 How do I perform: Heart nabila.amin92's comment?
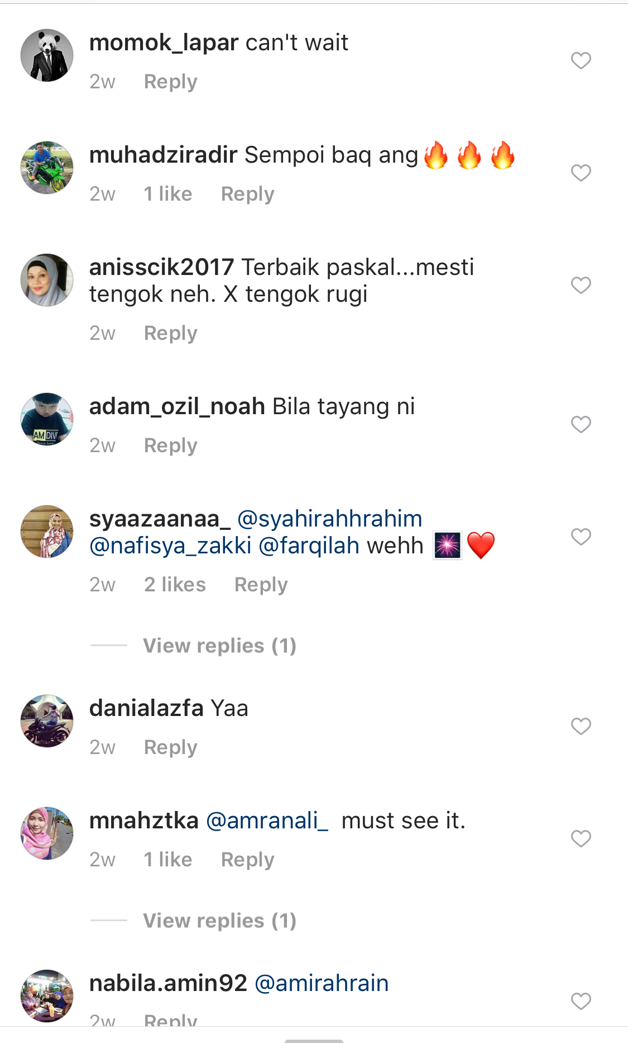[x=581, y=1001]
